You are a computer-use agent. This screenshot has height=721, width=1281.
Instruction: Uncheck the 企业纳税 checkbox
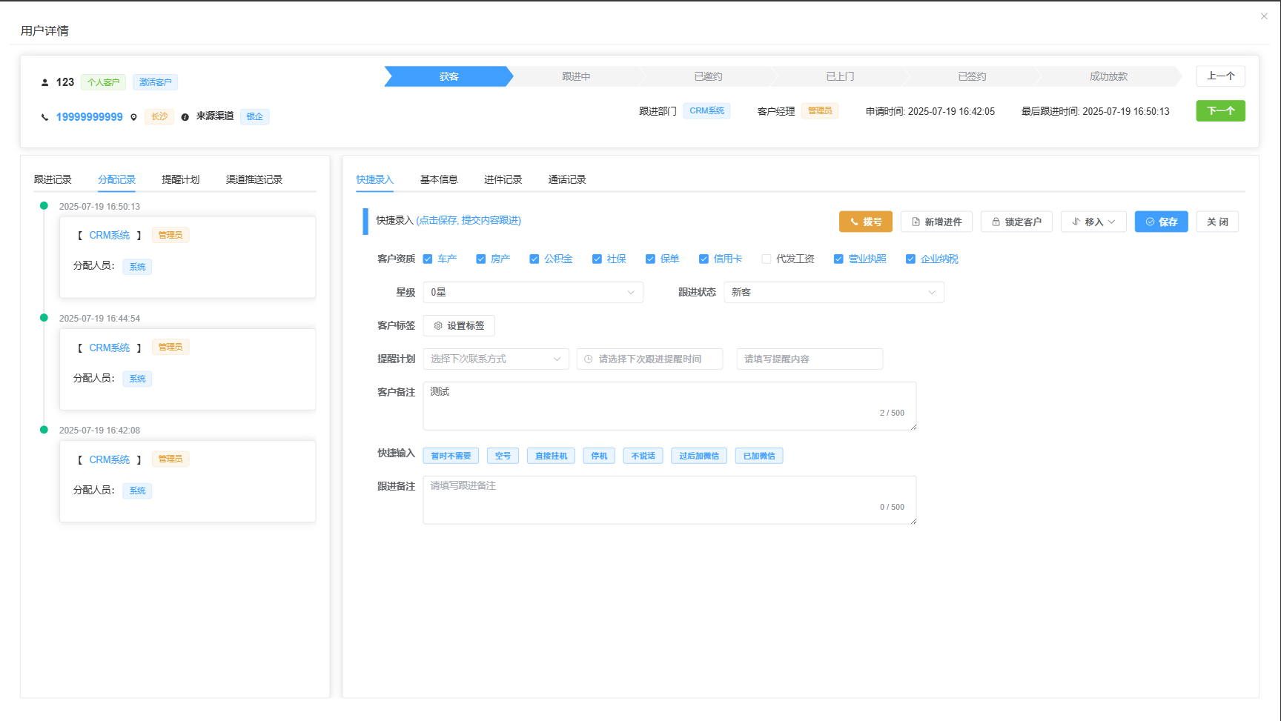911,259
